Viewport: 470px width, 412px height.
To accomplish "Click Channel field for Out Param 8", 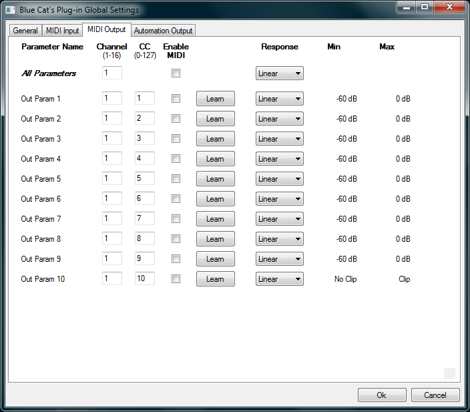I will pyautogui.click(x=112, y=238).
